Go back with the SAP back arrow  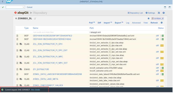coord(3,2)
